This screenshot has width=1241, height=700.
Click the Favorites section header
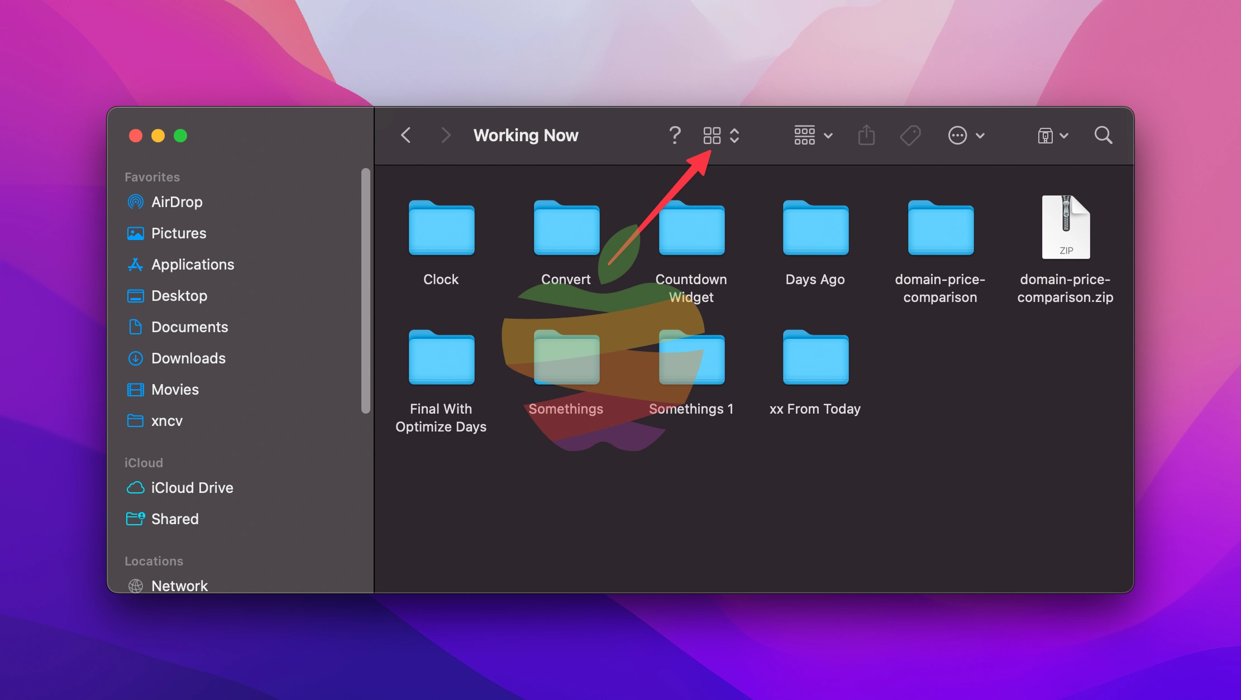pos(152,177)
